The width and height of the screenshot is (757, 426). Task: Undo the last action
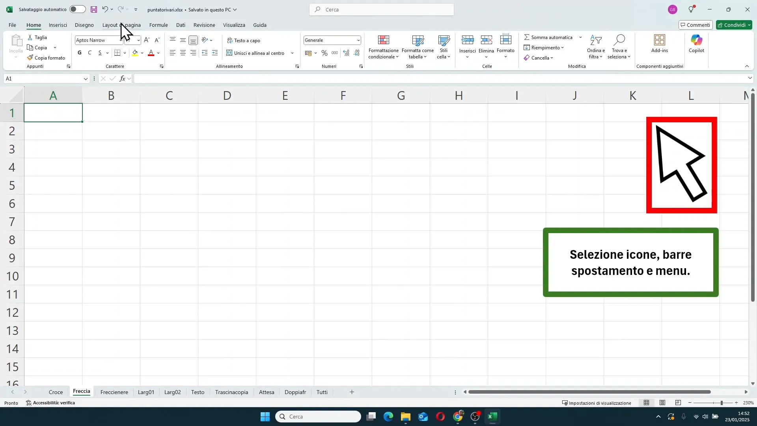105,9
